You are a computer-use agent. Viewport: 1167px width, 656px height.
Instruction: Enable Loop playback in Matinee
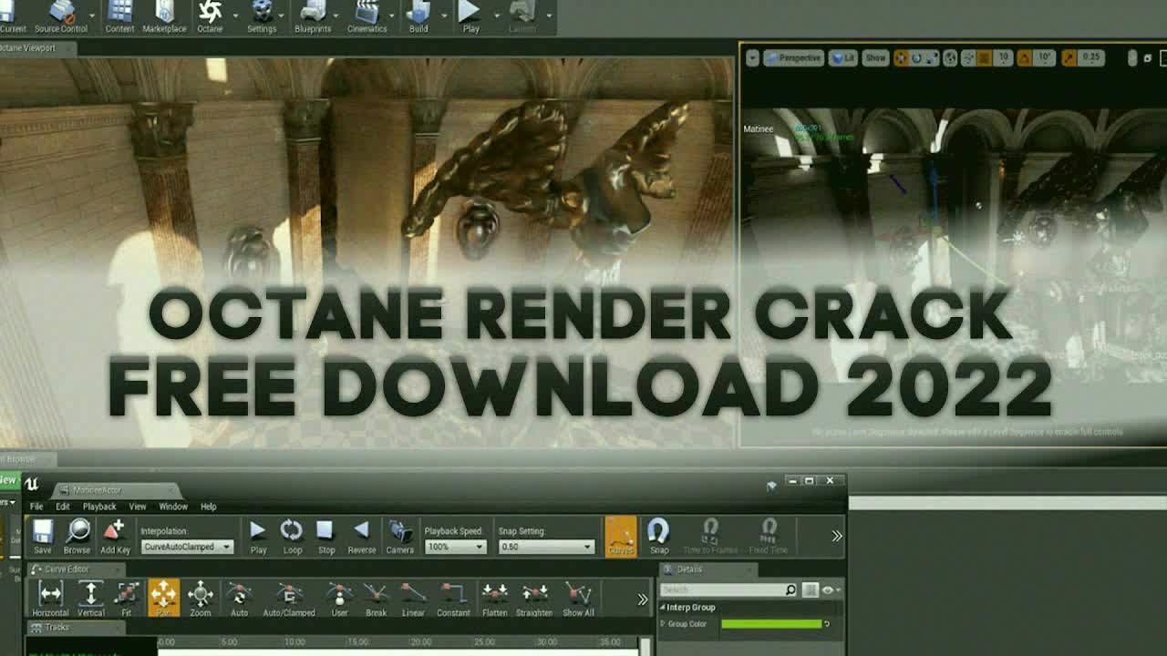tap(292, 537)
